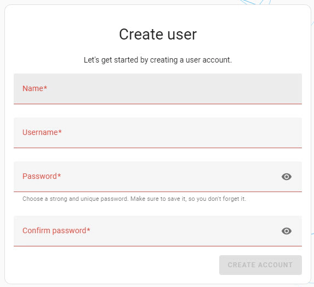Click the red underline beneath Username field
Image resolution: width=314 pixels, height=287 pixels.
pos(158,148)
